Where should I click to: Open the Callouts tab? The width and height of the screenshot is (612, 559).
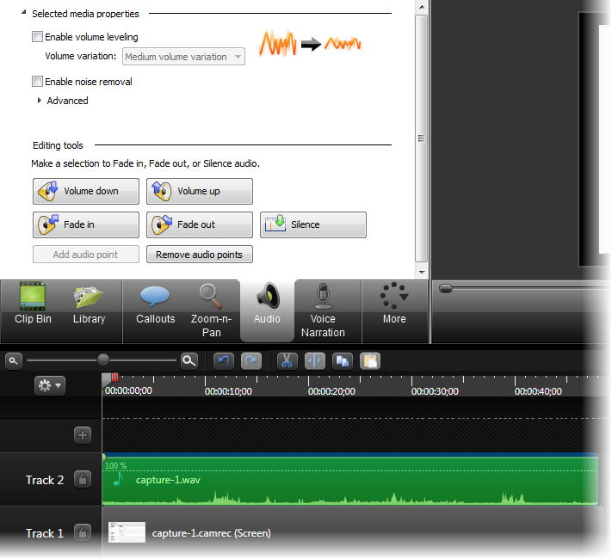[155, 306]
